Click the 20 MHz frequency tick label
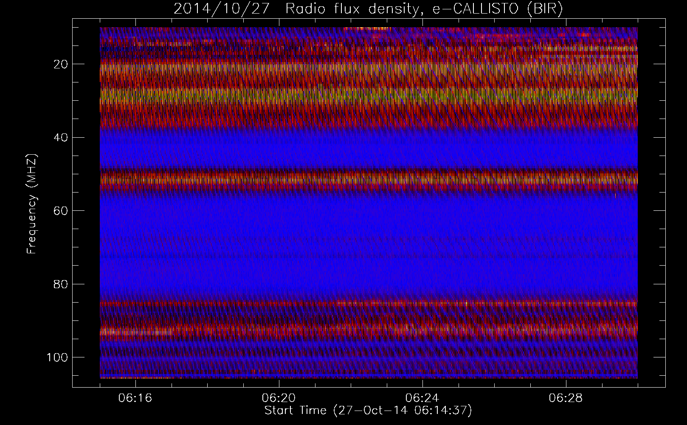This screenshot has width=687, height=425. [x=61, y=64]
